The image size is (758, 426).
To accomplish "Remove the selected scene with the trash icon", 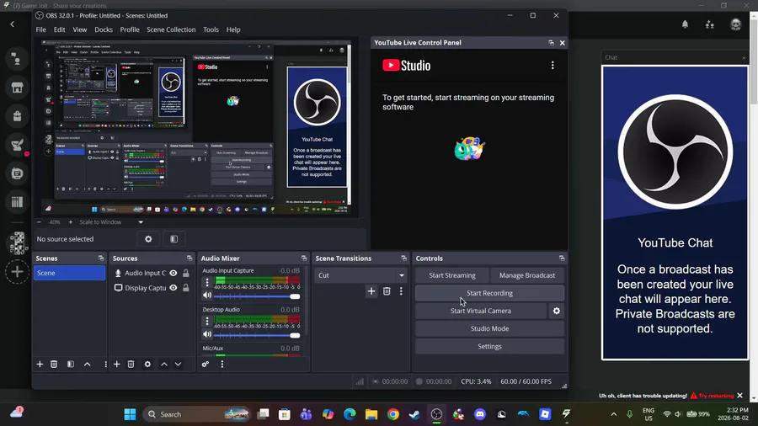I will pos(54,365).
